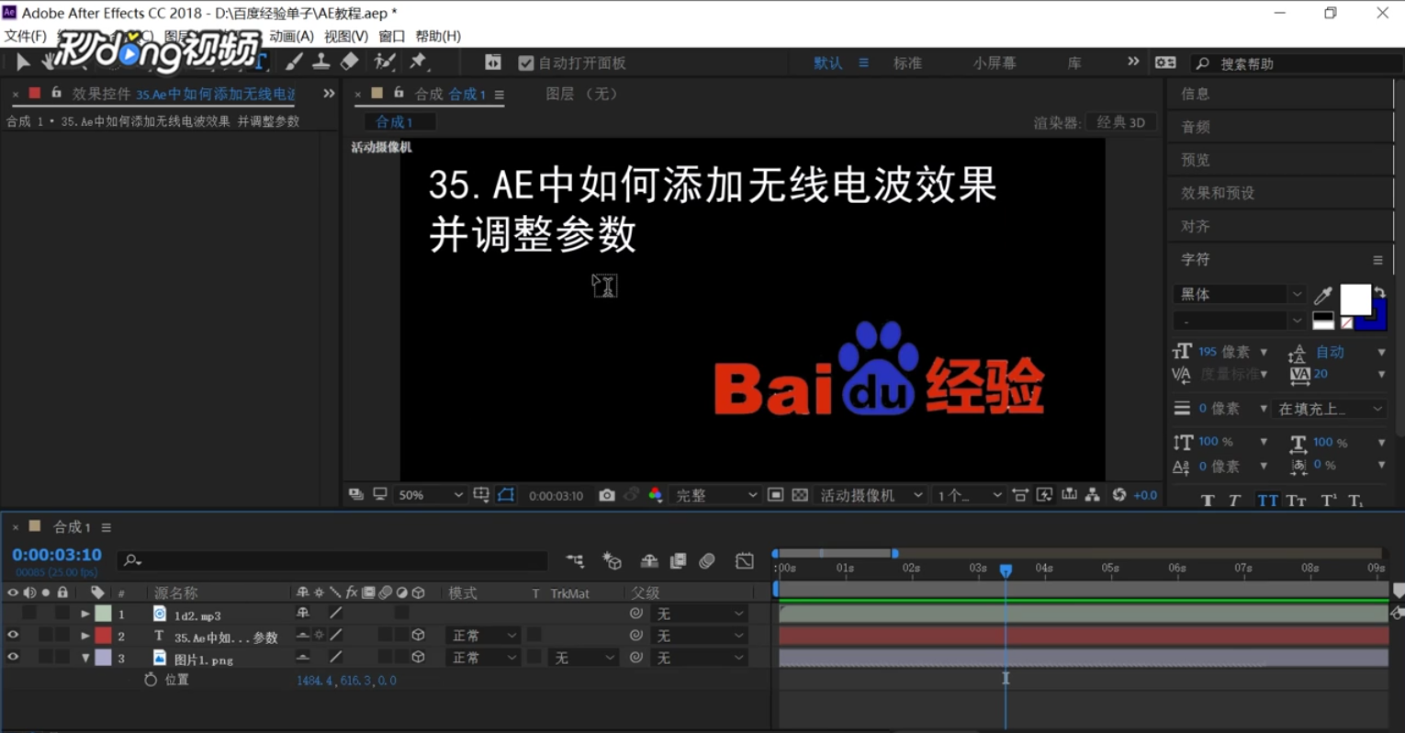Screen dimensions: 1405x733
Task: Take a snapshot with camera icon
Action: (x=607, y=495)
